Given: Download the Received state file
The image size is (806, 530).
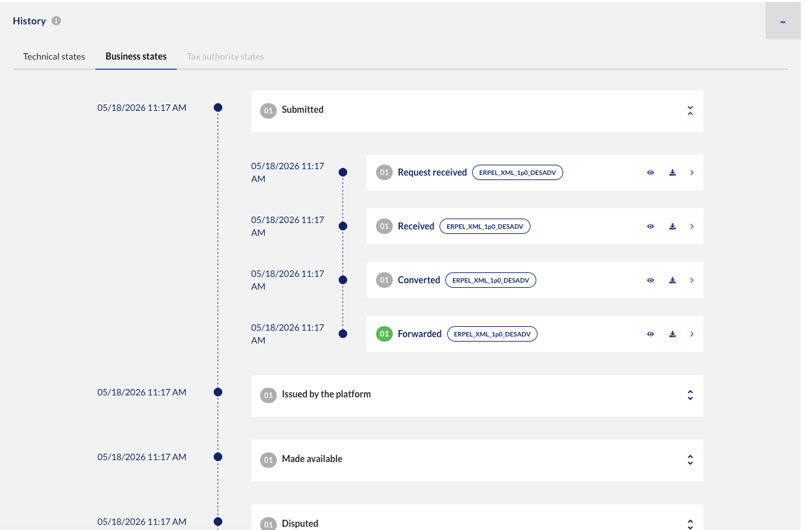Looking at the screenshot, I should pos(672,226).
